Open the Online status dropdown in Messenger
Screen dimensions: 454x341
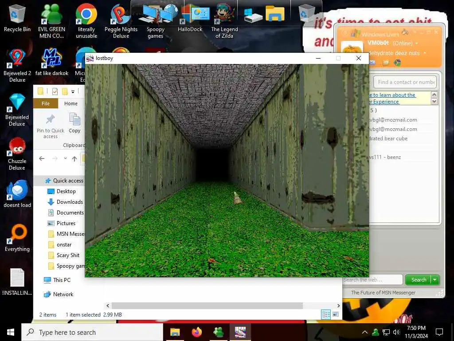(x=417, y=44)
